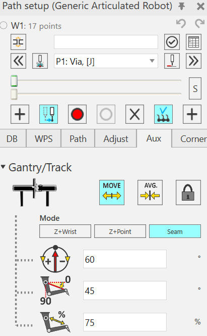The image size is (207, 336).
Task: Select the W1 radio button
Action: point(4,25)
